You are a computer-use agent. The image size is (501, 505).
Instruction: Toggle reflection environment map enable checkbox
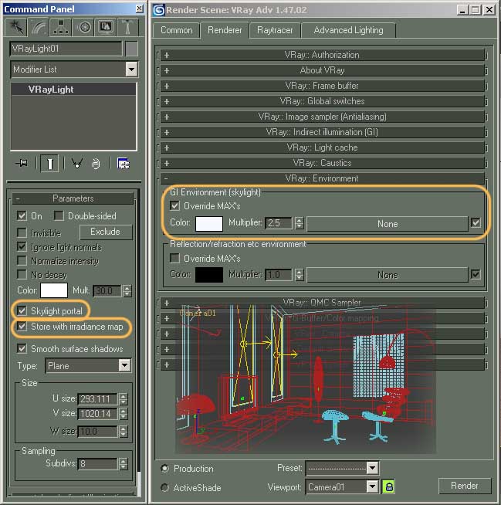tap(476, 274)
